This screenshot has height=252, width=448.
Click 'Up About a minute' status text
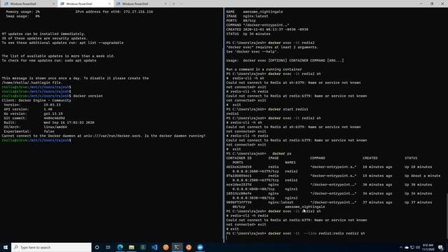coord(422,176)
